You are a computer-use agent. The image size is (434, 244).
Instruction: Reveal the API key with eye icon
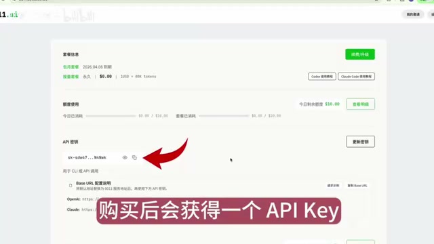pos(125,158)
